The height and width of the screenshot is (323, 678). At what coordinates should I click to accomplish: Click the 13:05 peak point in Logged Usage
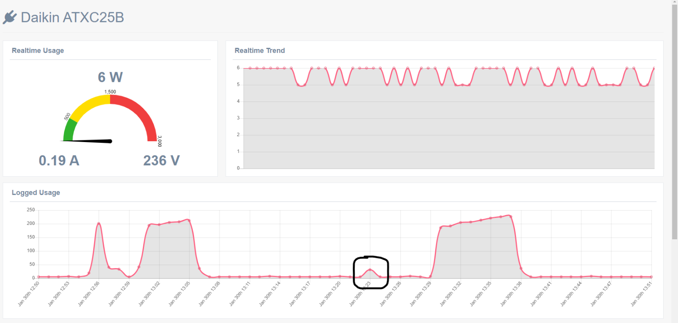[189, 220]
